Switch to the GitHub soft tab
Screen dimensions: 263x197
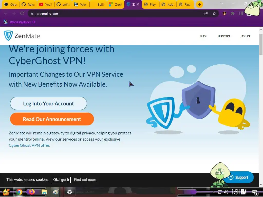pos(63,5)
